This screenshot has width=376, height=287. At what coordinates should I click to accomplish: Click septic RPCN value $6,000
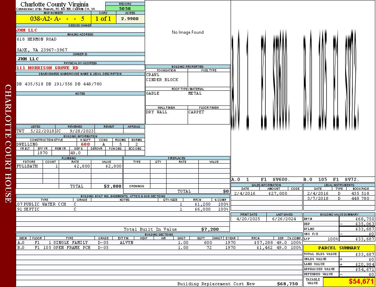(x=203, y=210)
